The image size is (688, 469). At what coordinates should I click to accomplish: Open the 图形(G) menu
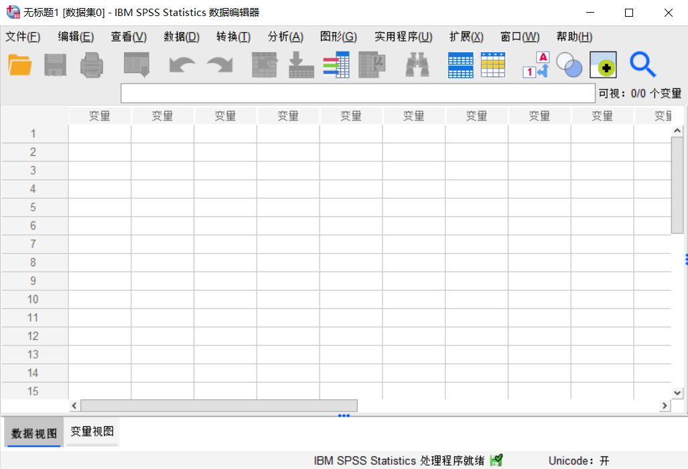tap(338, 37)
